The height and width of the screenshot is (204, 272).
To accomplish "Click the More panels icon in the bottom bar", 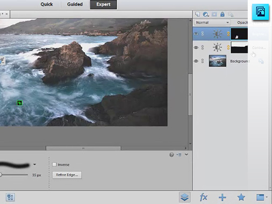I will (260, 198).
